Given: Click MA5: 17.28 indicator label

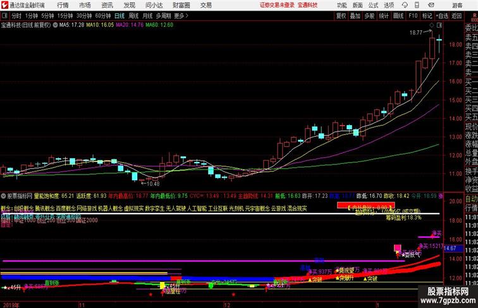Looking at the screenshot, I should pos(71,25).
